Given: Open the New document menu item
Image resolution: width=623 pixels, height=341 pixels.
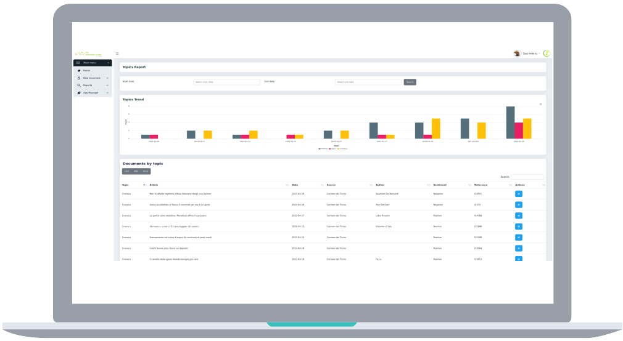Looking at the screenshot, I should point(93,78).
